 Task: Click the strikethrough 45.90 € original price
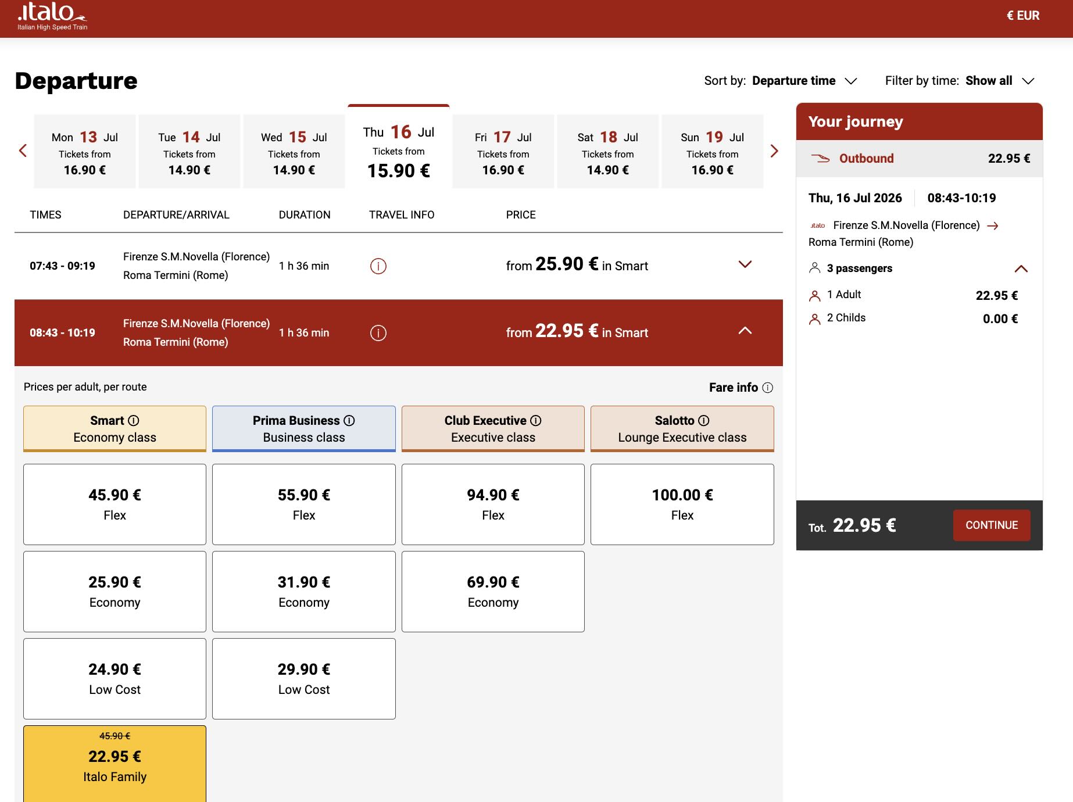click(x=115, y=736)
